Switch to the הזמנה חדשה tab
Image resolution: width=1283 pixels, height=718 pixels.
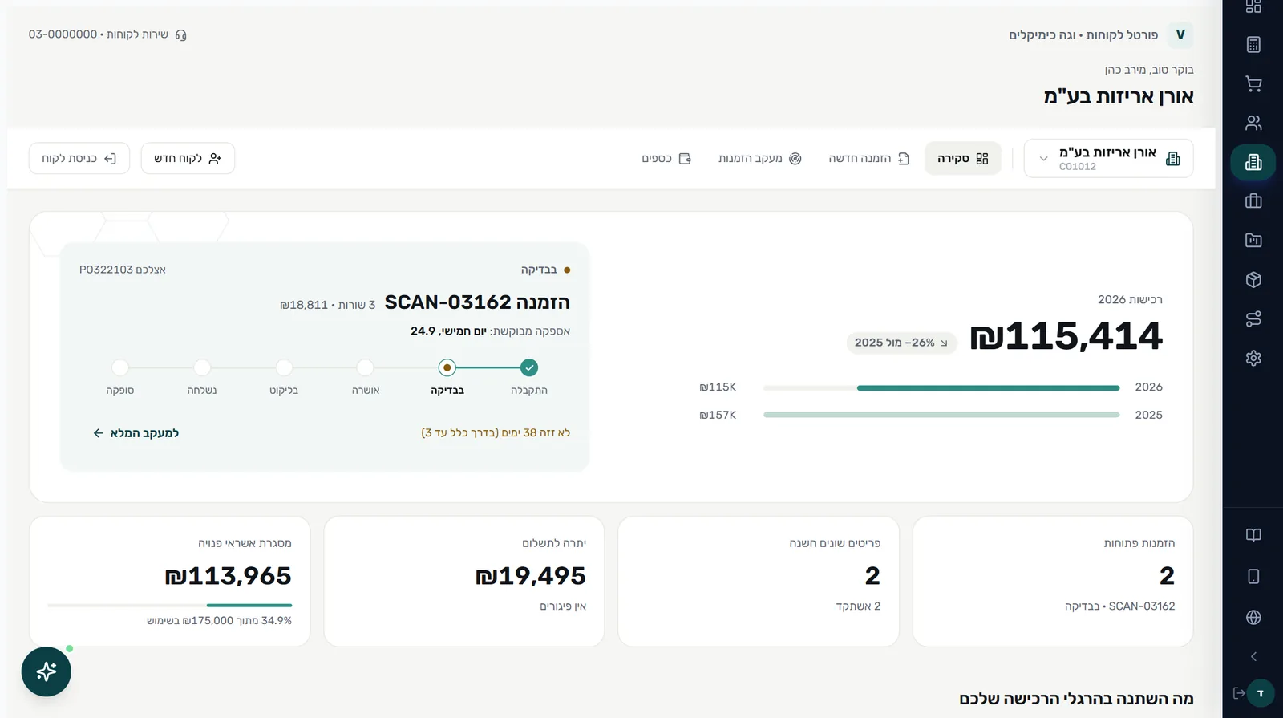tap(868, 159)
